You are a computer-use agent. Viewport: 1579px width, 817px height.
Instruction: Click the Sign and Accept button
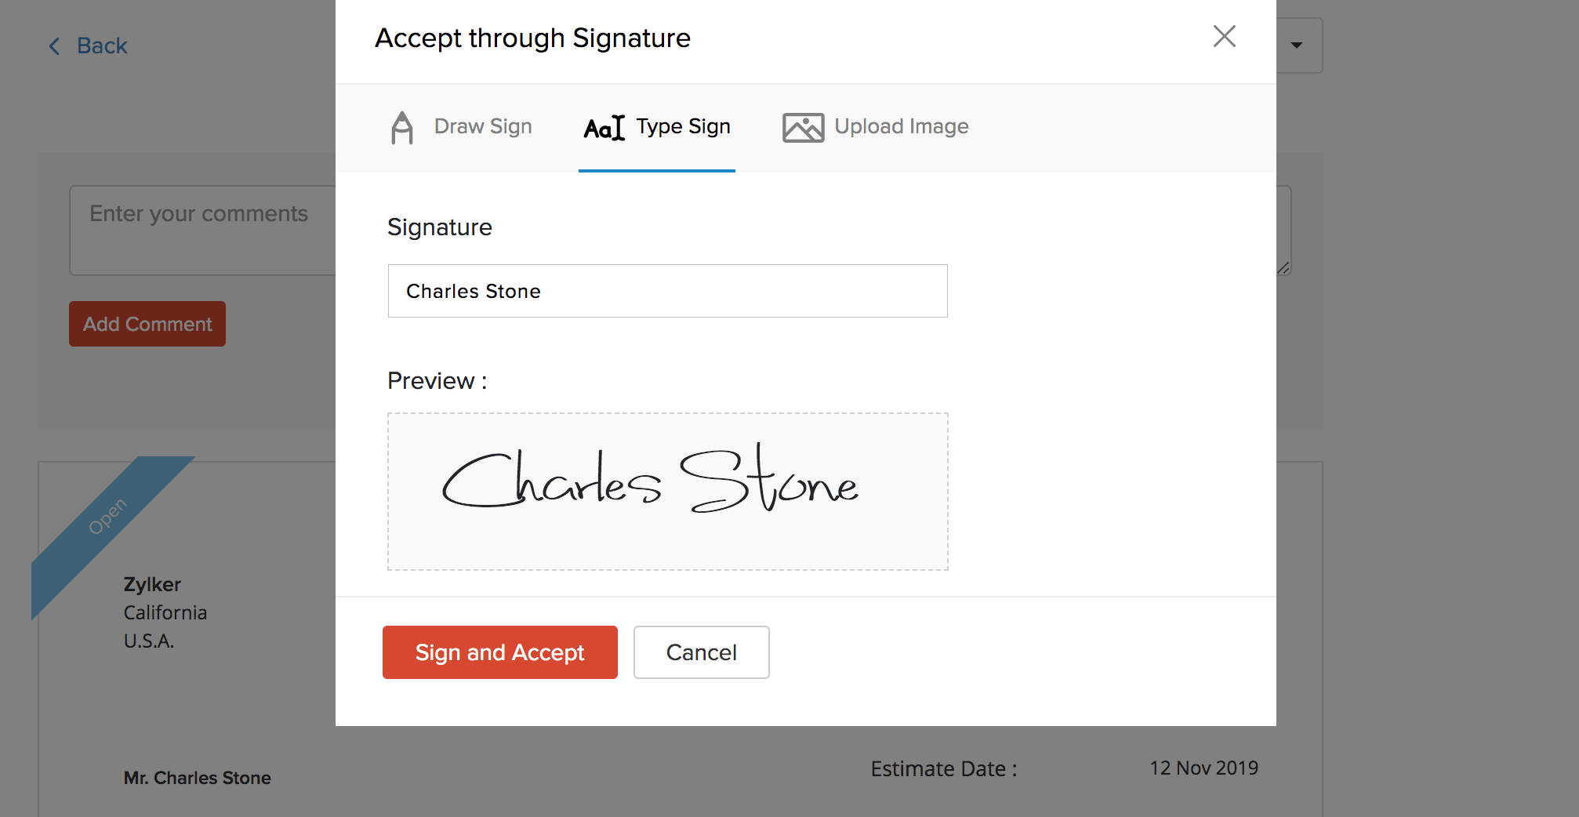pyautogui.click(x=499, y=652)
